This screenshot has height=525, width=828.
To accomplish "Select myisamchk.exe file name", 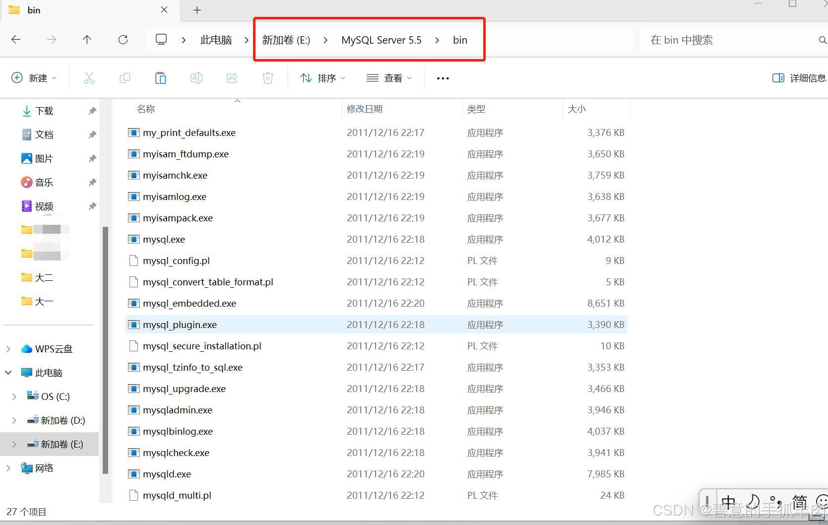I will click(x=175, y=175).
